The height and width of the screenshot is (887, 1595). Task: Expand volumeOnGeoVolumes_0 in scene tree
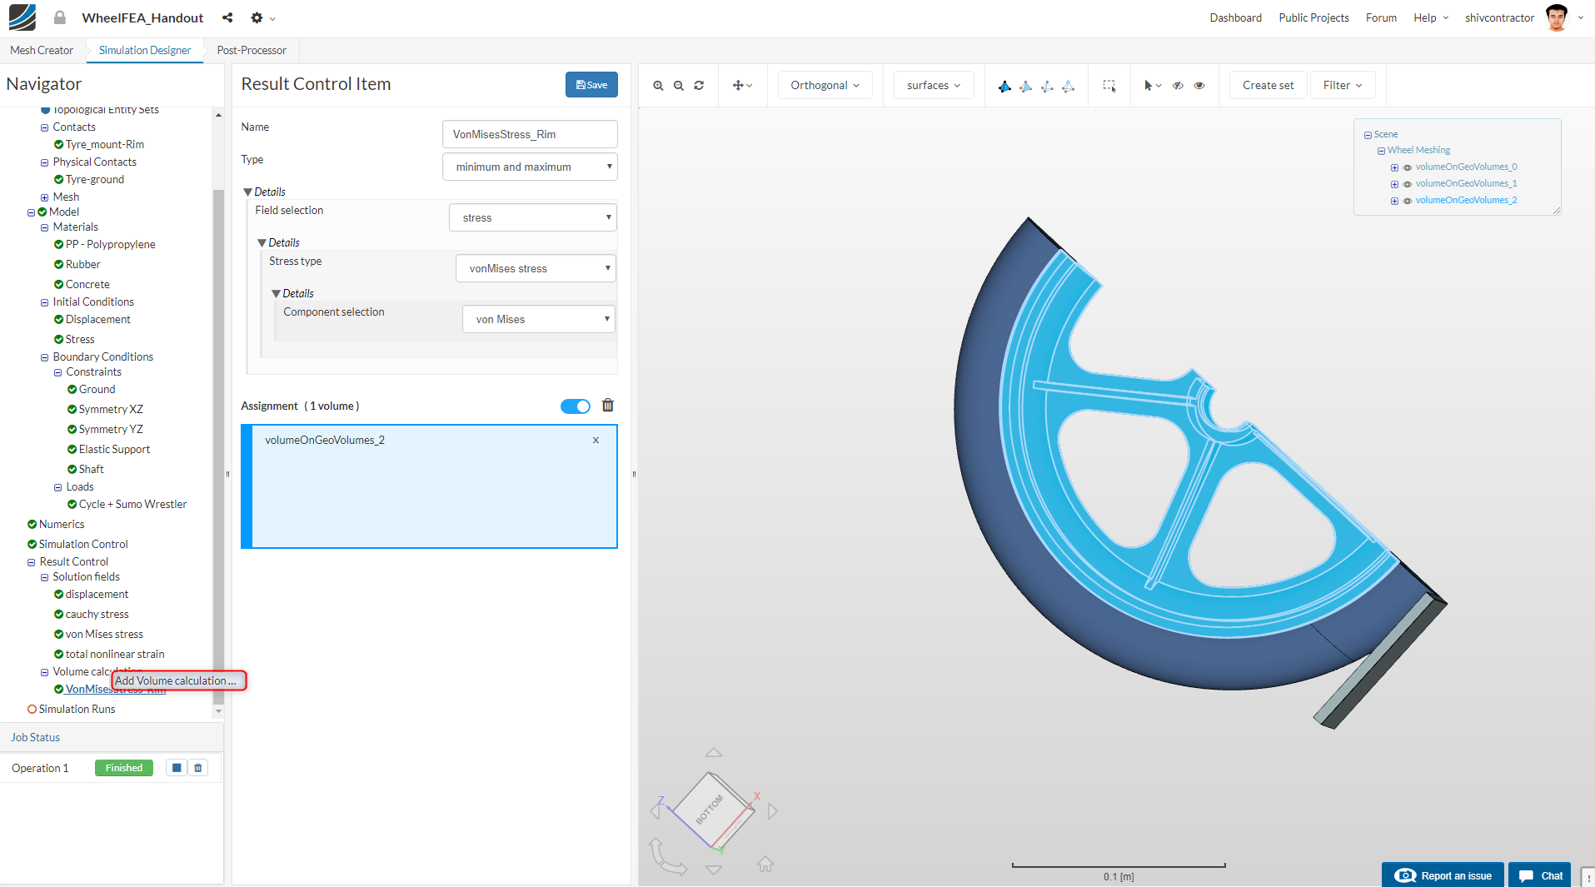[x=1394, y=167]
